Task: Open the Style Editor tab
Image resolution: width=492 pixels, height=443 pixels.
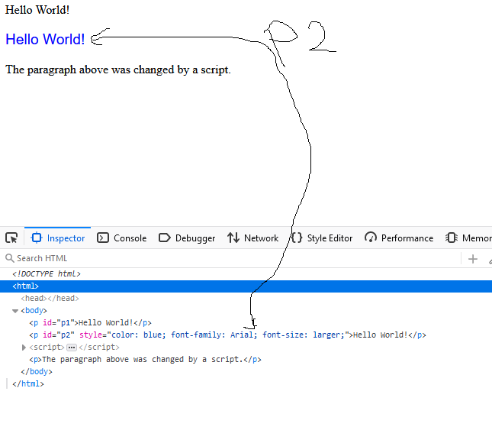Action: point(322,238)
